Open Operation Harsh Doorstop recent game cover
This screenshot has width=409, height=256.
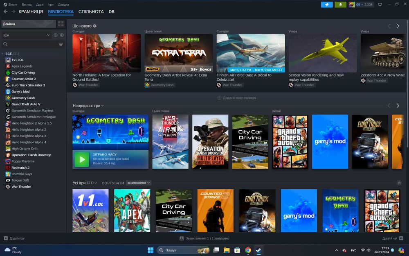210,142
